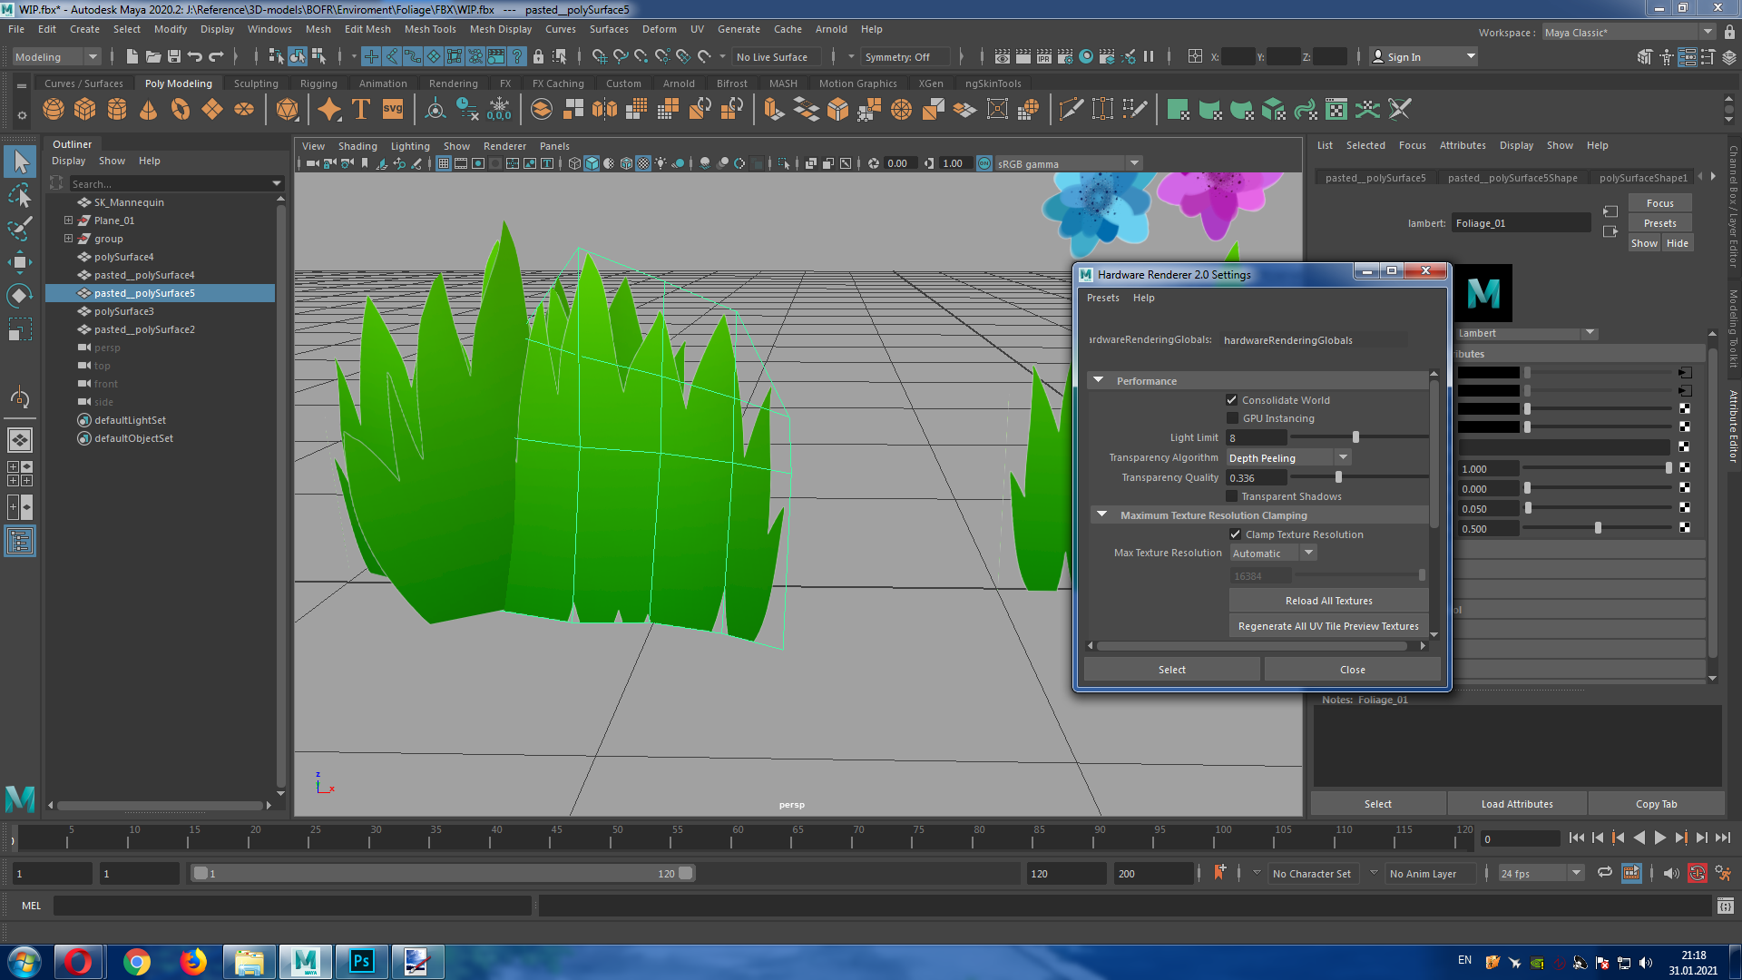
Task: Click Reload All Textures button
Action: click(1328, 601)
